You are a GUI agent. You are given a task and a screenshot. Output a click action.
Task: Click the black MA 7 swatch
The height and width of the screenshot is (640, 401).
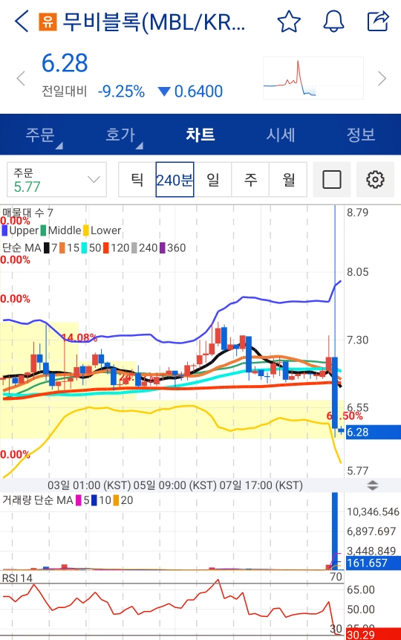[47, 248]
